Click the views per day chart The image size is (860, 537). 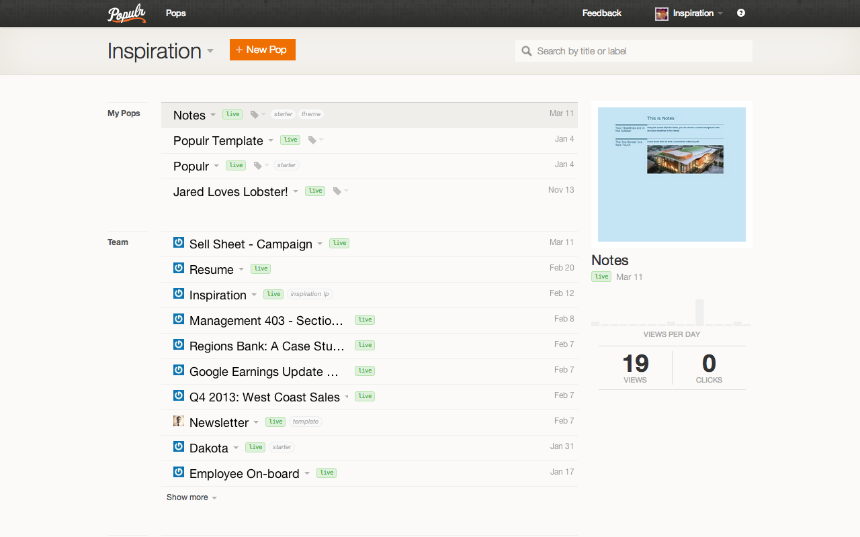671,313
